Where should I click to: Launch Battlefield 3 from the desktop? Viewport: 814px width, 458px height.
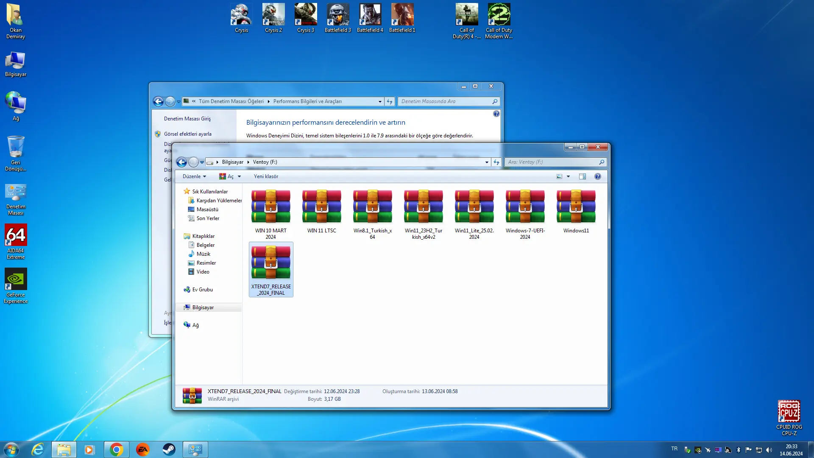(x=338, y=18)
